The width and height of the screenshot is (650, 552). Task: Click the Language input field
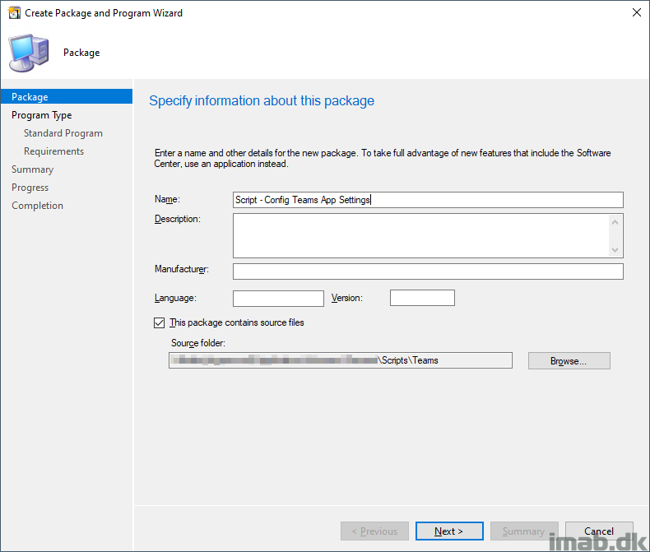[x=278, y=299]
